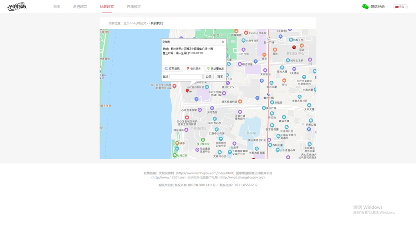This screenshot has height=234, width=416.
Task: Select the 玩转超文 tab
Action: pyautogui.click(x=107, y=7)
